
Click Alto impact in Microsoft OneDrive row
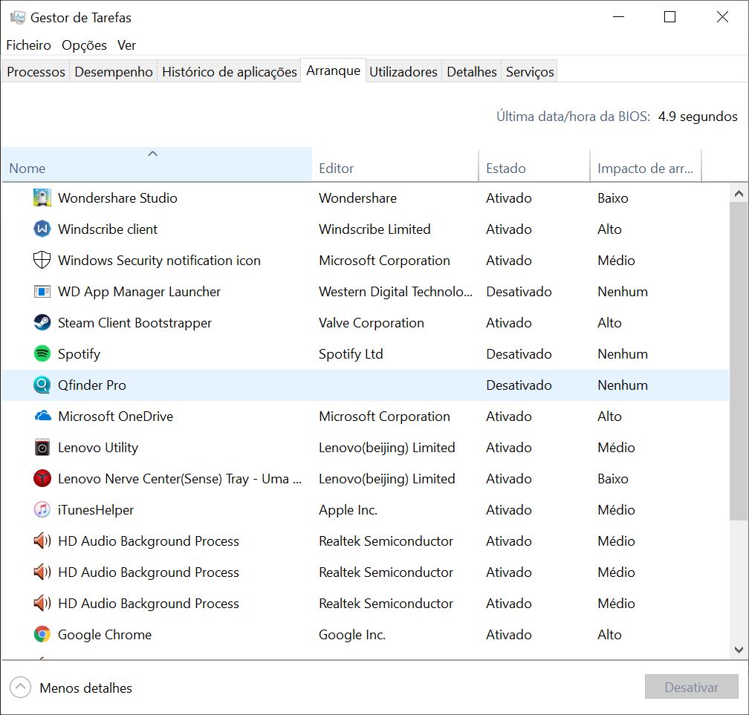tap(609, 417)
